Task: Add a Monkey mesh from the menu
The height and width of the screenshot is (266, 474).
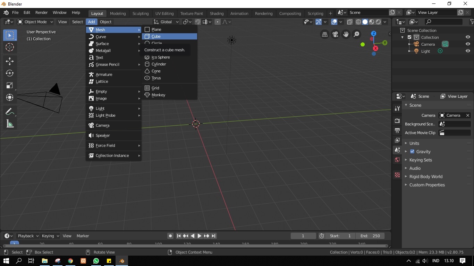Action: (x=158, y=95)
